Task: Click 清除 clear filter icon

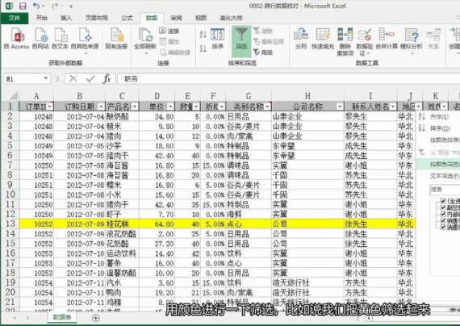Action: click(x=263, y=31)
